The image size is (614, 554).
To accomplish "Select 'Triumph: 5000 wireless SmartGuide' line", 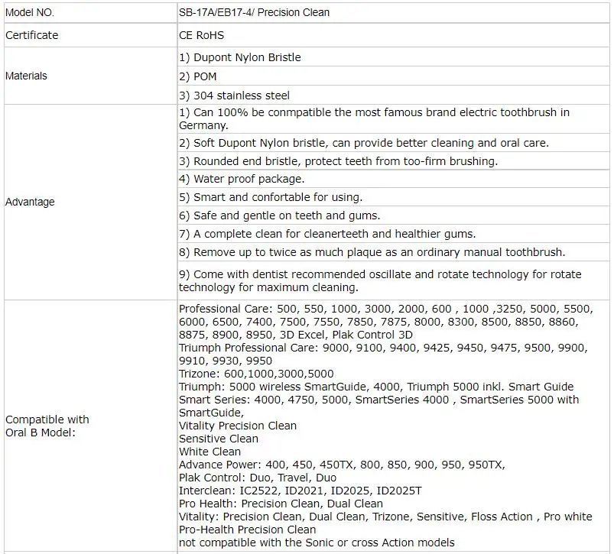I will [376, 387].
